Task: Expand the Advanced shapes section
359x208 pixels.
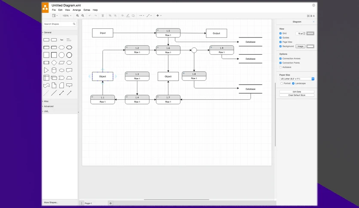Action: click(49, 106)
